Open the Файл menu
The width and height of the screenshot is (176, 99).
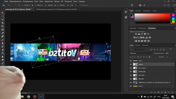point(6,1)
